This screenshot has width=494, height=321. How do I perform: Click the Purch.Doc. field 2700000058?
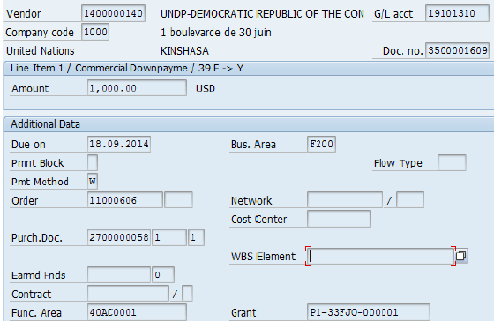(119, 237)
